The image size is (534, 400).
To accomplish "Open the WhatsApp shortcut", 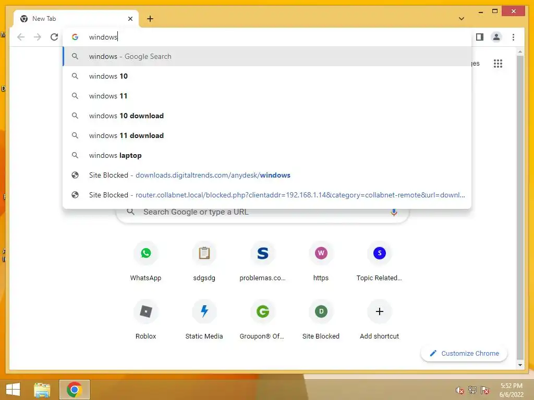I will pyautogui.click(x=146, y=261).
